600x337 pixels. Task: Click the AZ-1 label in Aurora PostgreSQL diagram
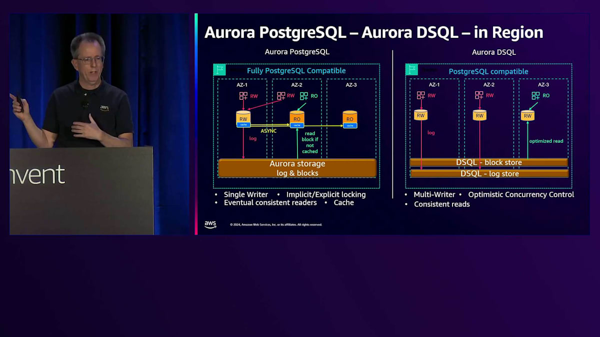(242, 85)
